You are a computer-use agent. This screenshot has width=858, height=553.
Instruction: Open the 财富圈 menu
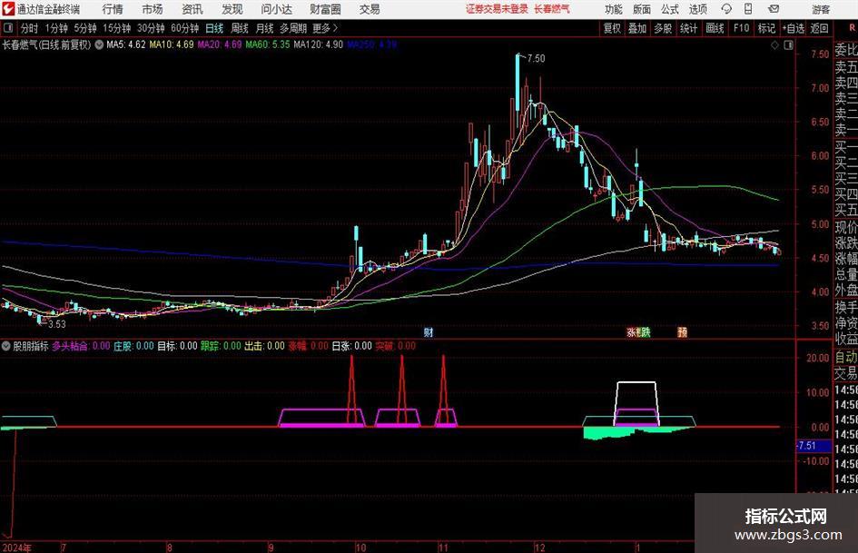tap(325, 9)
